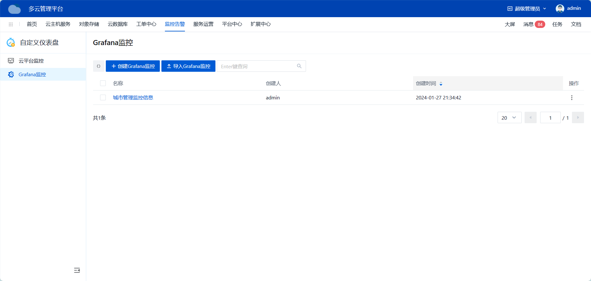Open the 首页 menu
Viewport: 591px width, 281px height.
pyautogui.click(x=32, y=24)
